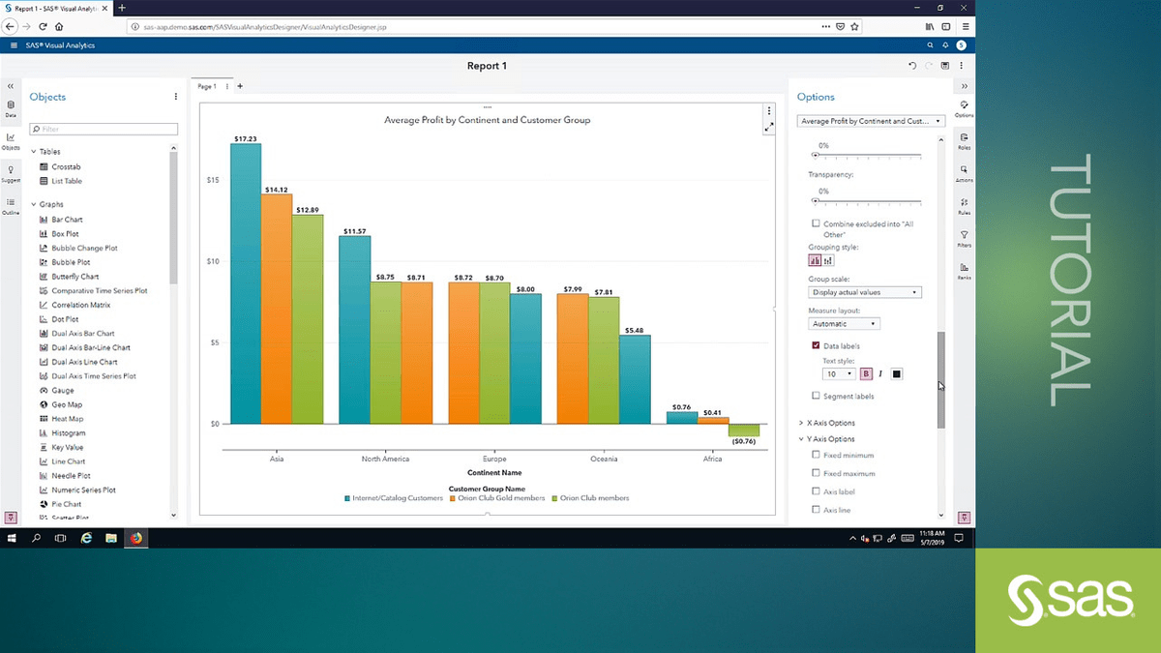Screen dimensions: 1161x653
Task: Click the Objects filter search field
Action: tap(104, 129)
